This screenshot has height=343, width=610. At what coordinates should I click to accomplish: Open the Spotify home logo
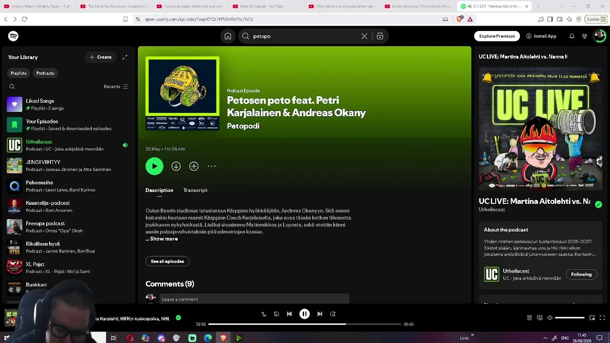tap(13, 36)
